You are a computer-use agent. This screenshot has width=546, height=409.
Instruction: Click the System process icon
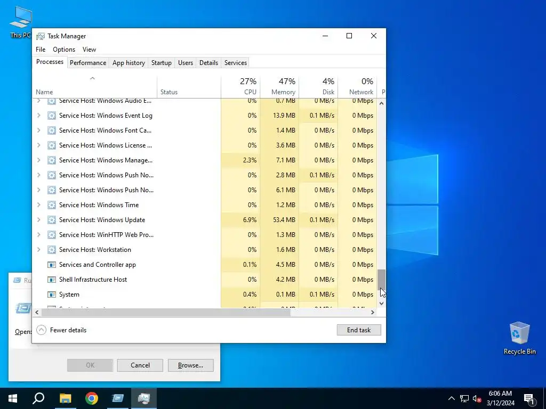pos(52,295)
